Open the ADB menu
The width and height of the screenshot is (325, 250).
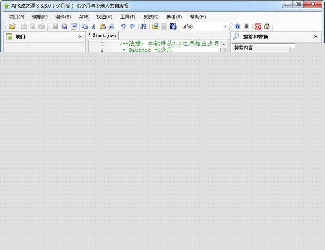(83, 17)
